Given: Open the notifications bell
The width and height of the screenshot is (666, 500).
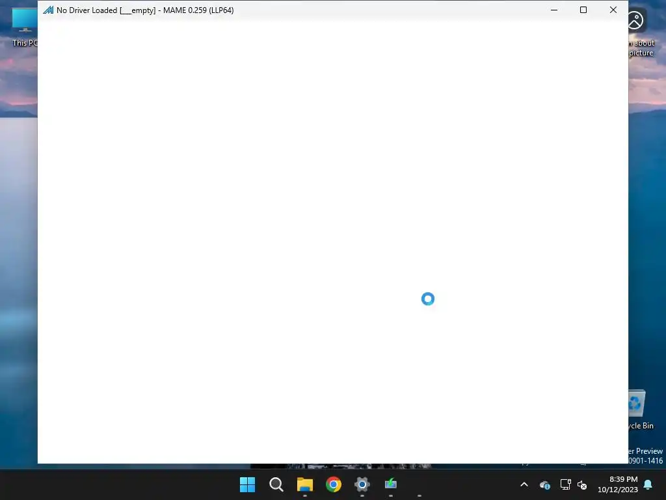Looking at the screenshot, I should point(648,484).
